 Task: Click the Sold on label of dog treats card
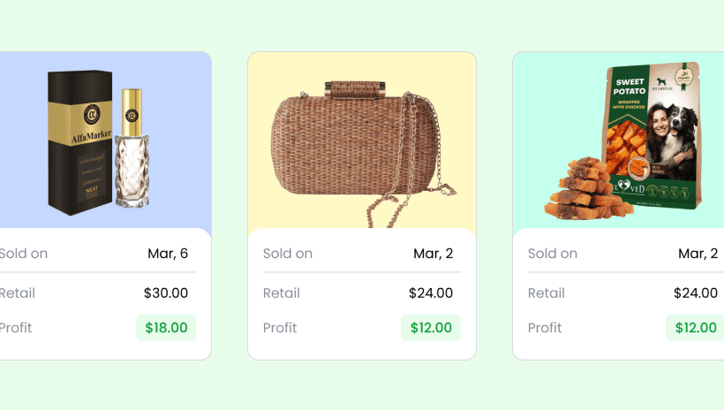pos(553,254)
